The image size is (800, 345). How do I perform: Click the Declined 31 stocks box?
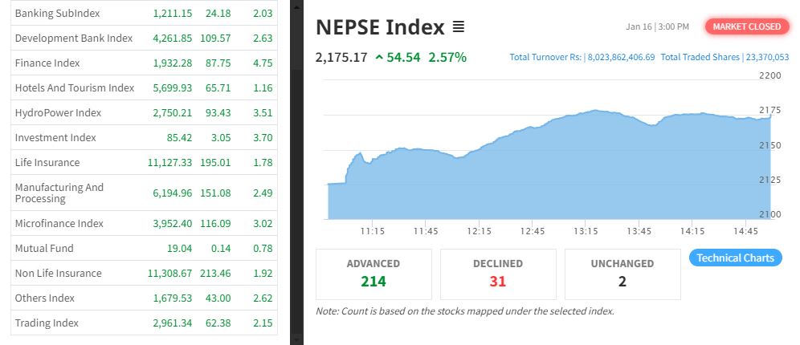(498, 274)
